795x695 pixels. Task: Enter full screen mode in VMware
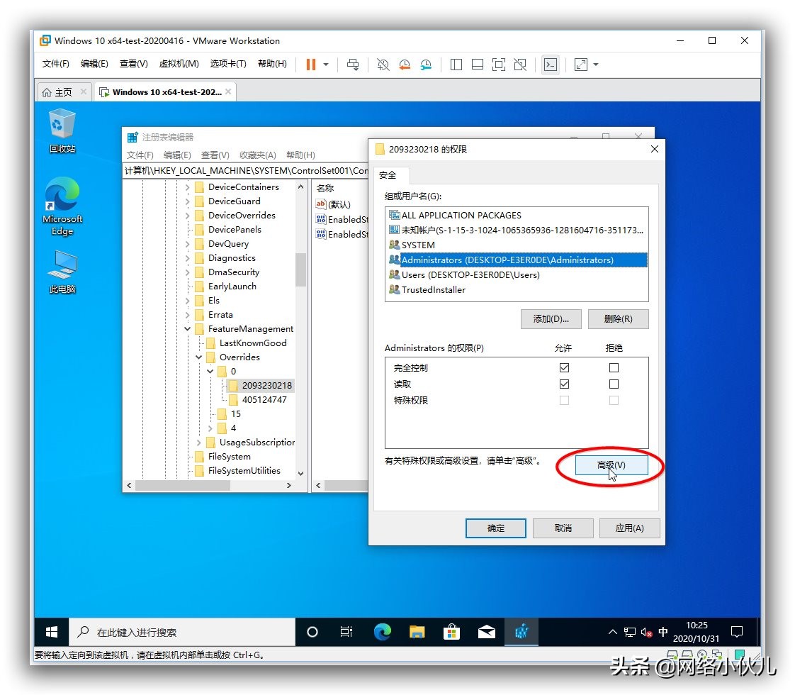pos(498,65)
